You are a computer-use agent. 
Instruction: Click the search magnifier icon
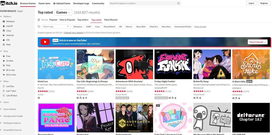coord(178,3)
